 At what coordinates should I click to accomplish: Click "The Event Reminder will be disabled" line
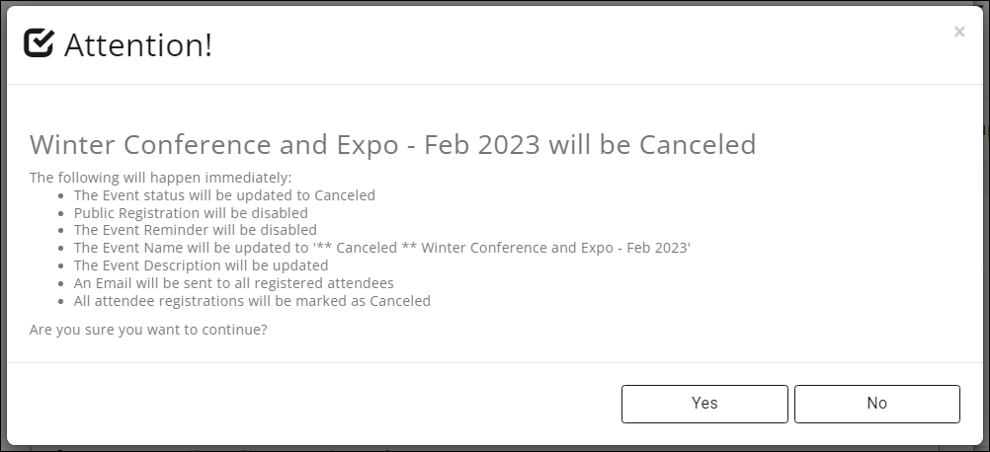(195, 230)
